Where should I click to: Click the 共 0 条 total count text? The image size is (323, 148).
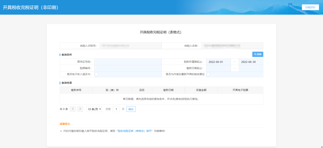click(x=64, y=109)
